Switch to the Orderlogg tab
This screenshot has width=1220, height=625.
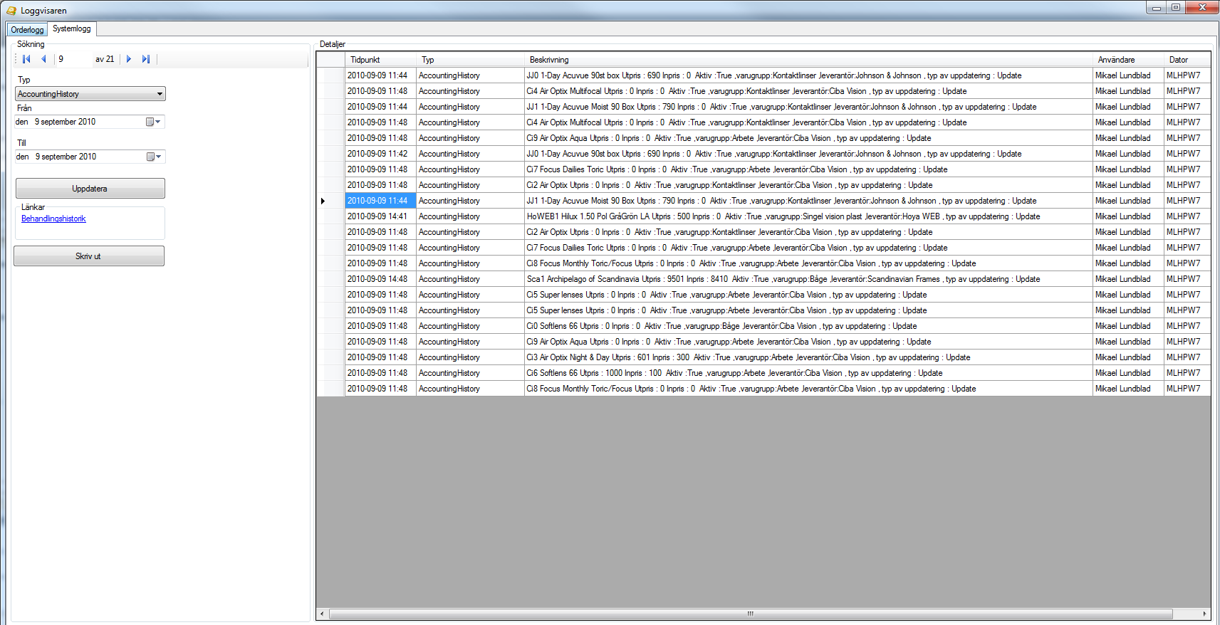click(x=27, y=29)
